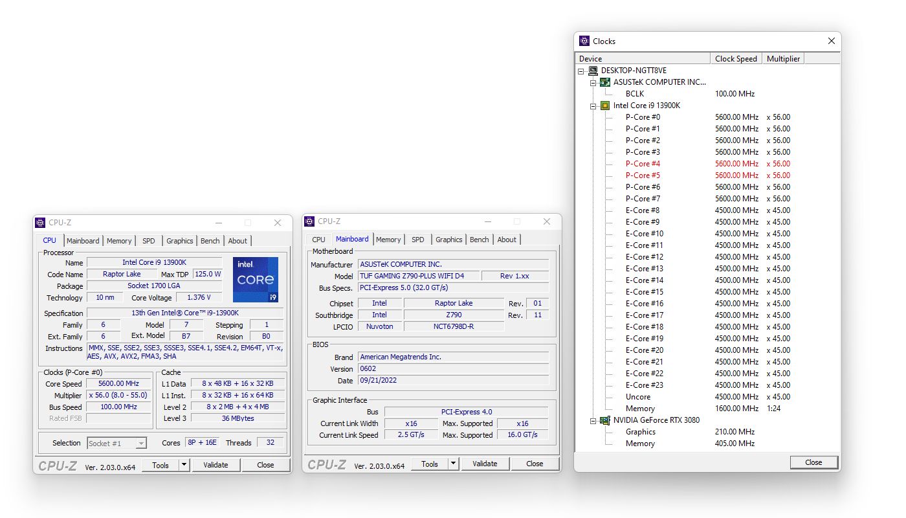Select the red P-Core #5 row
The image size is (906, 518).
pos(707,175)
